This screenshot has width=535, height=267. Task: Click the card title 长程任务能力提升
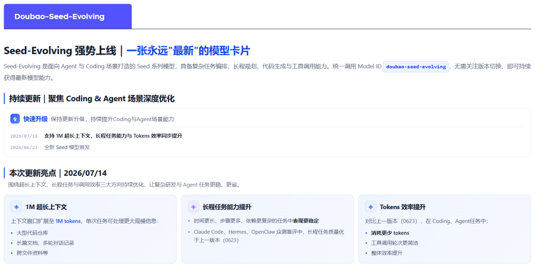[x=227, y=207]
